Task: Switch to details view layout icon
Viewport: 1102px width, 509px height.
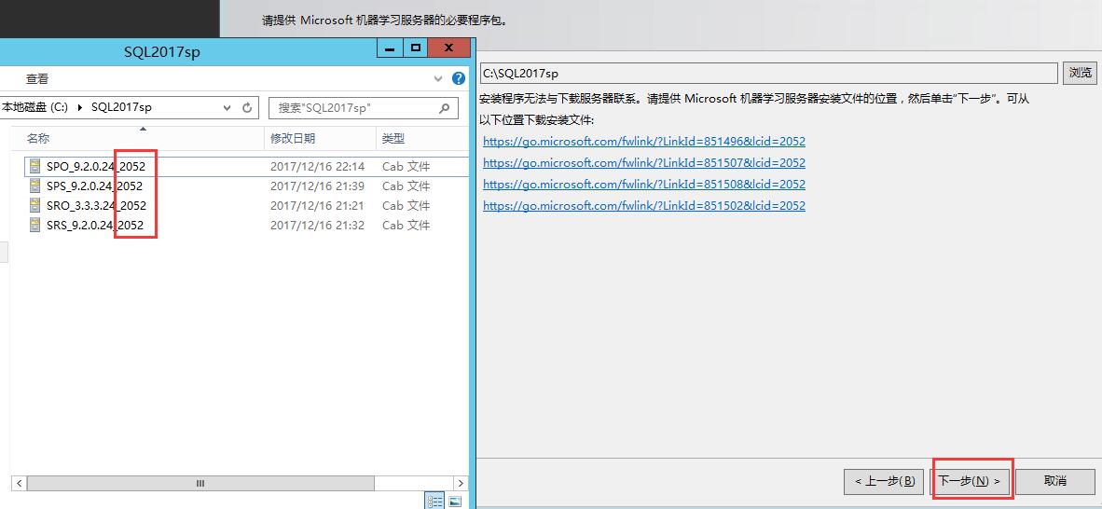Action: 434,502
